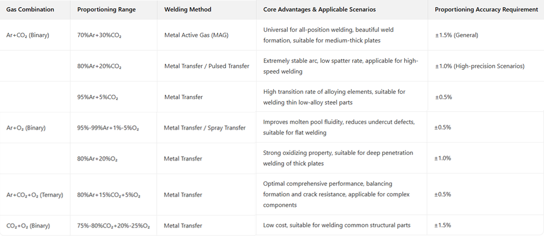Image resolution: width=544 pixels, height=236 pixels.
Task: Click the Ar+CO₂+O₂ (Ternary) cell
Action: pos(35,195)
